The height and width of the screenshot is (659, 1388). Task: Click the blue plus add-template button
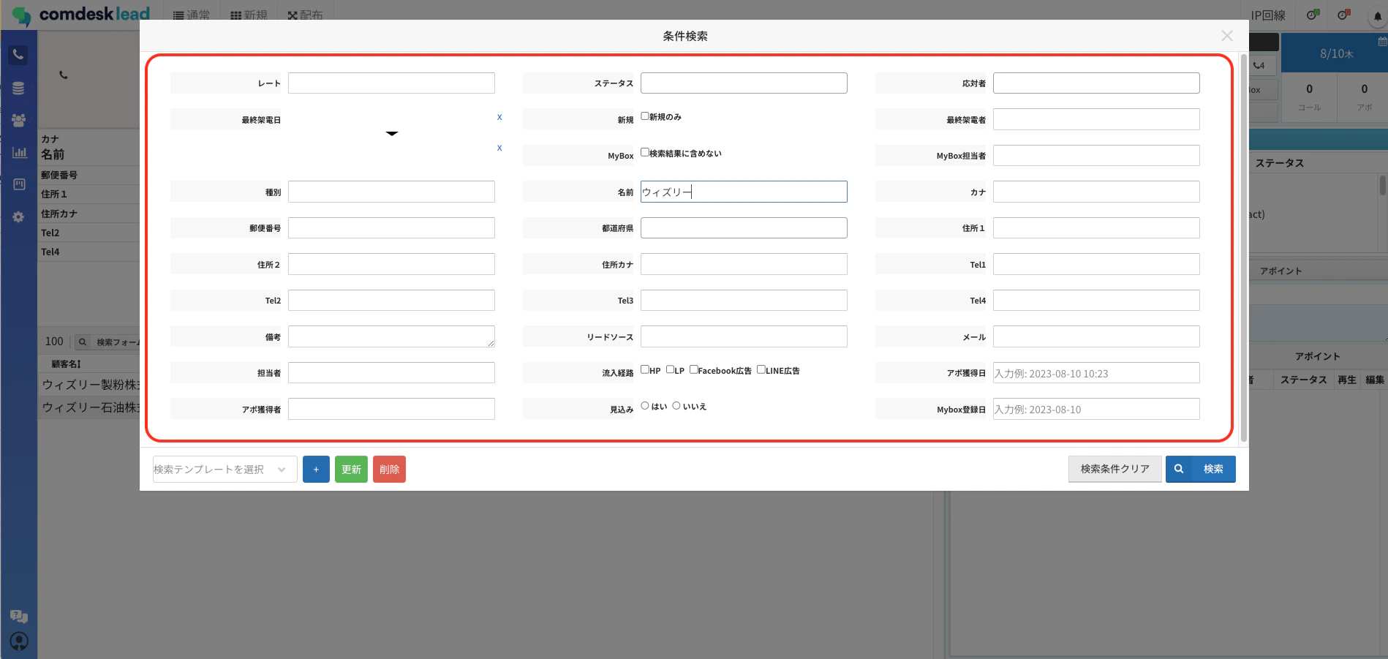click(316, 470)
